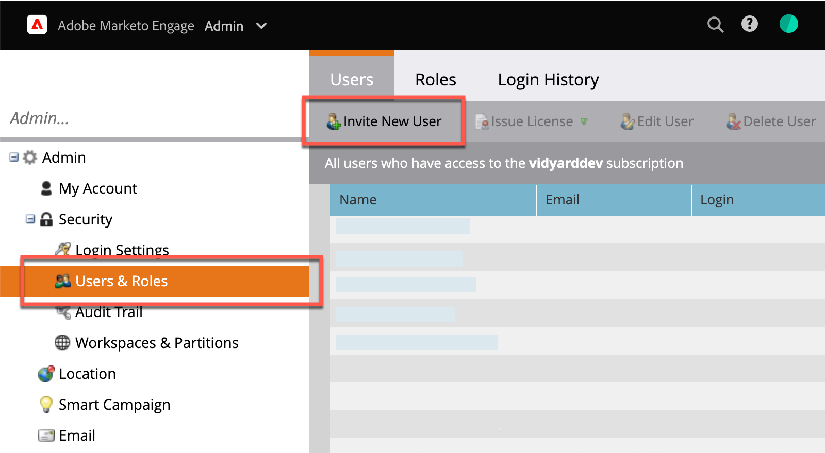The width and height of the screenshot is (825, 453).
Task: Click the Smart Campaign lightbulb icon
Action: (x=46, y=404)
